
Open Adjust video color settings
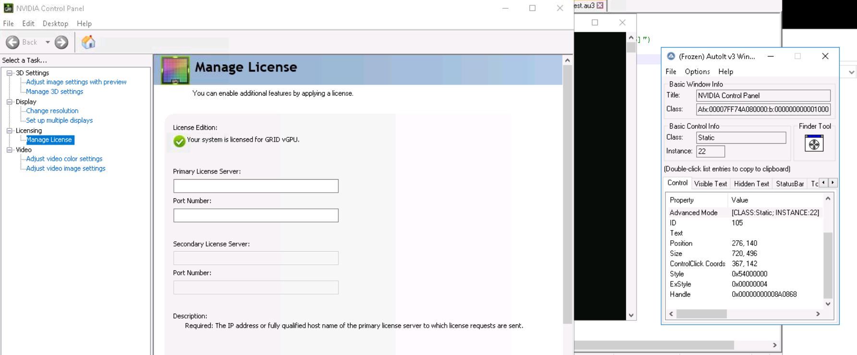(x=64, y=159)
